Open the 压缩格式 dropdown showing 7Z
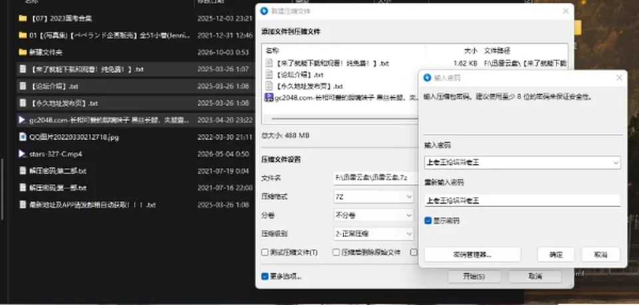639x305 pixels. point(373,196)
